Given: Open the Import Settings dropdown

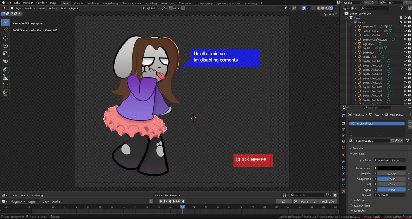Looking at the screenshot, I should (x=168, y=195).
